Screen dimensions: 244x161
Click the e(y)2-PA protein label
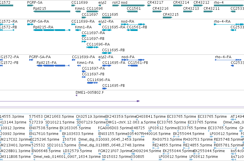106,57
